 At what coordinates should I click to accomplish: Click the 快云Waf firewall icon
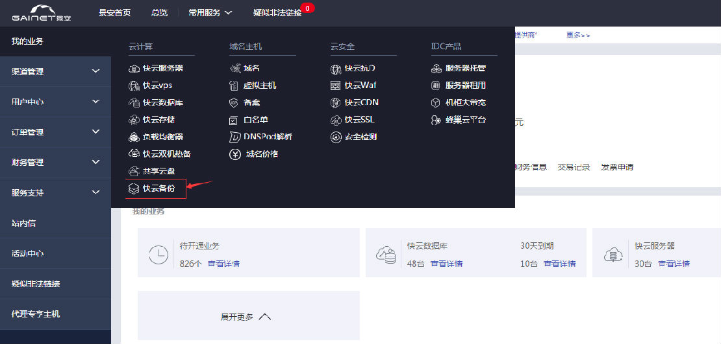pos(336,86)
